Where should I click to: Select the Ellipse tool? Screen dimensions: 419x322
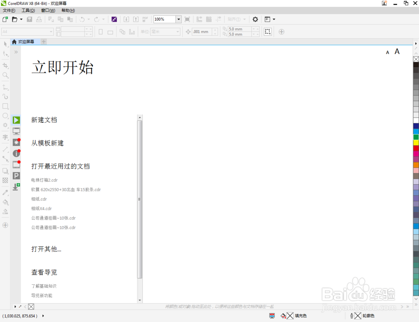pos(5,116)
